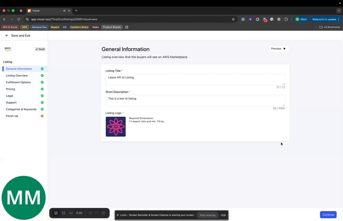Click the Loom dotted grid handle icon
343x221 pixels.
pos(91,213)
